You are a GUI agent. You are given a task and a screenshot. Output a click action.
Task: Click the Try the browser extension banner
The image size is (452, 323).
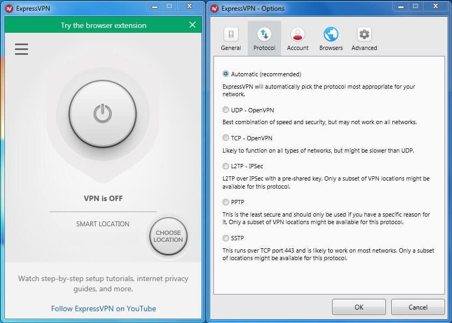pos(103,25)
